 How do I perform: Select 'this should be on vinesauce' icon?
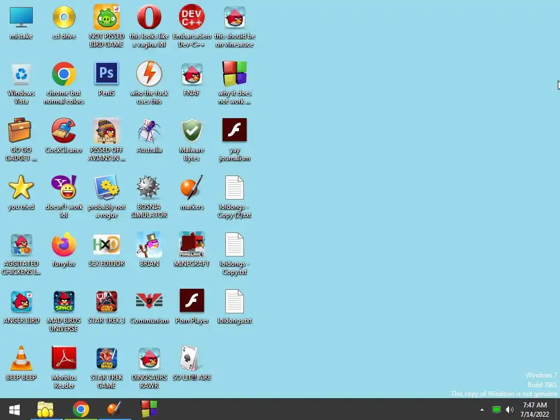pos(235,17)
